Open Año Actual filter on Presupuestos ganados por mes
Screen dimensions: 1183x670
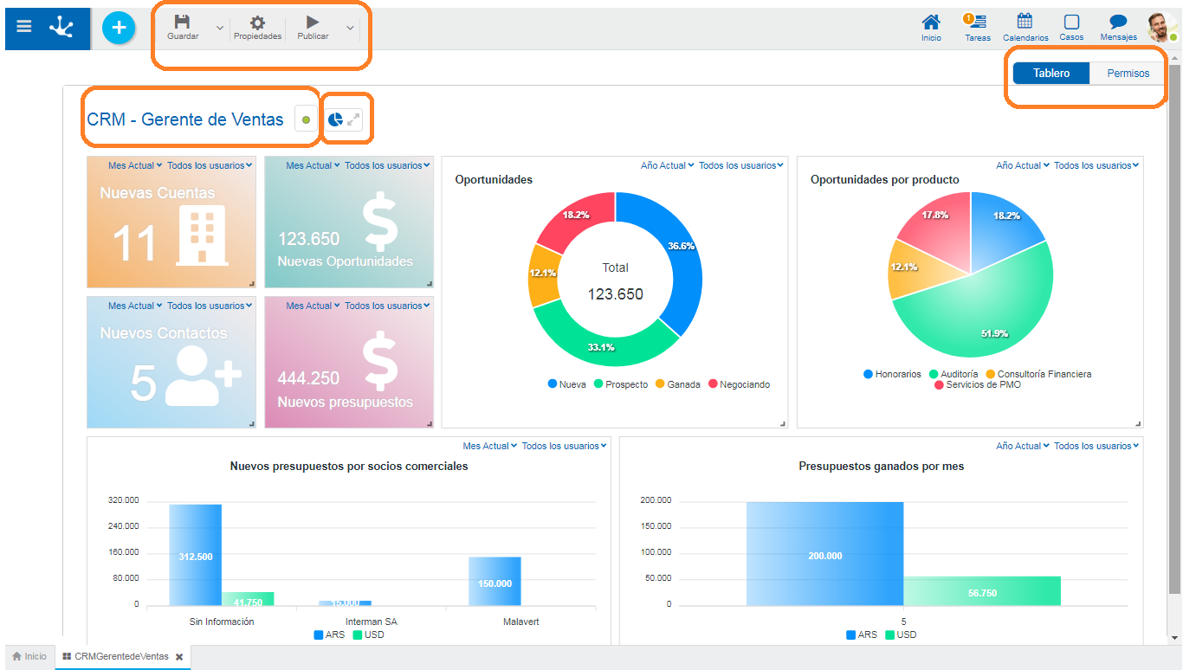[1023, 446]
